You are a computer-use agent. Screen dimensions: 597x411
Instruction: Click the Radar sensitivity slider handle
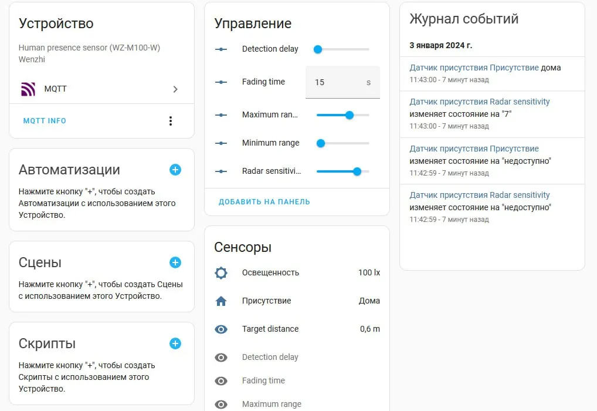point(357,171)
